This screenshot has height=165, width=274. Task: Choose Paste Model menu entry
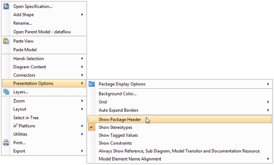tap(44, 50)
